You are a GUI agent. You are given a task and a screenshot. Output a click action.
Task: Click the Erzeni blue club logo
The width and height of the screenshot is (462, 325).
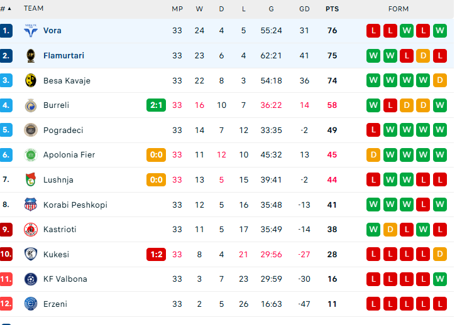[30, 304]
